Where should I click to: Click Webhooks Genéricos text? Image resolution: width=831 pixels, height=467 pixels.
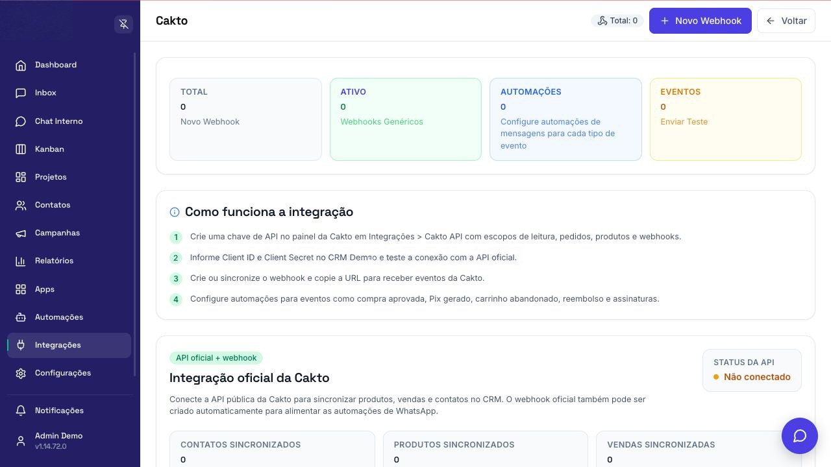[382, 122]
